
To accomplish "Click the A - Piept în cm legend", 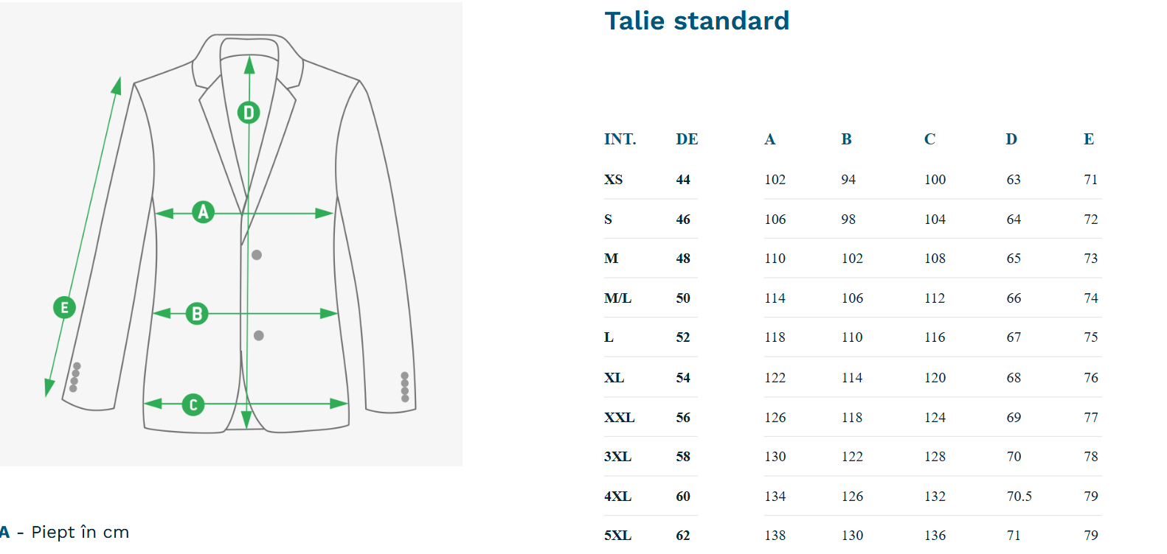I will coord(65,532).
